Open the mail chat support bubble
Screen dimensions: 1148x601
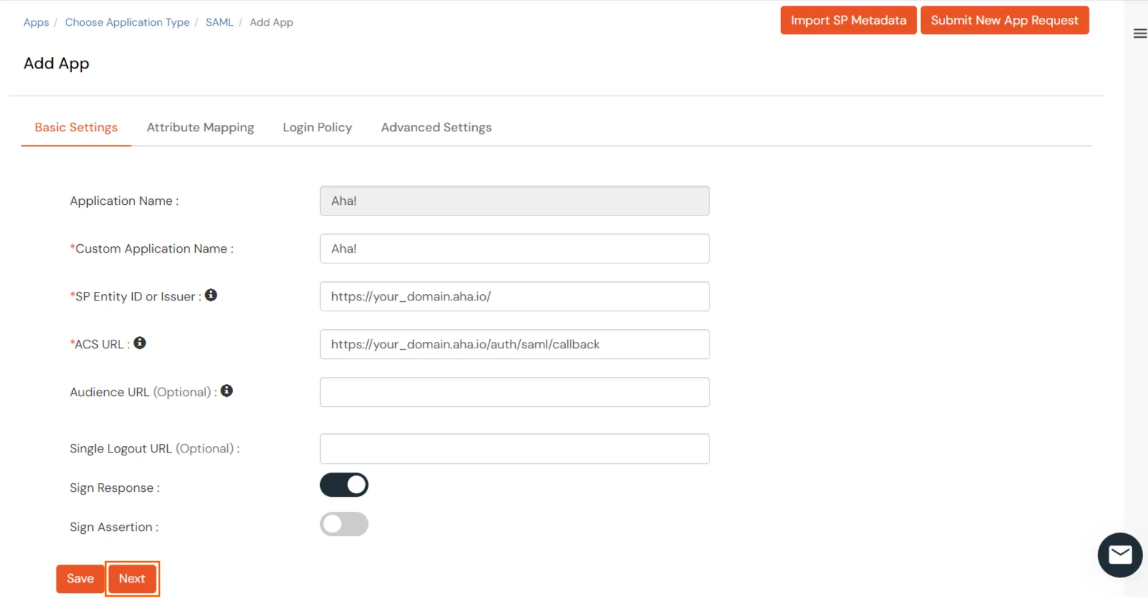1119,555
